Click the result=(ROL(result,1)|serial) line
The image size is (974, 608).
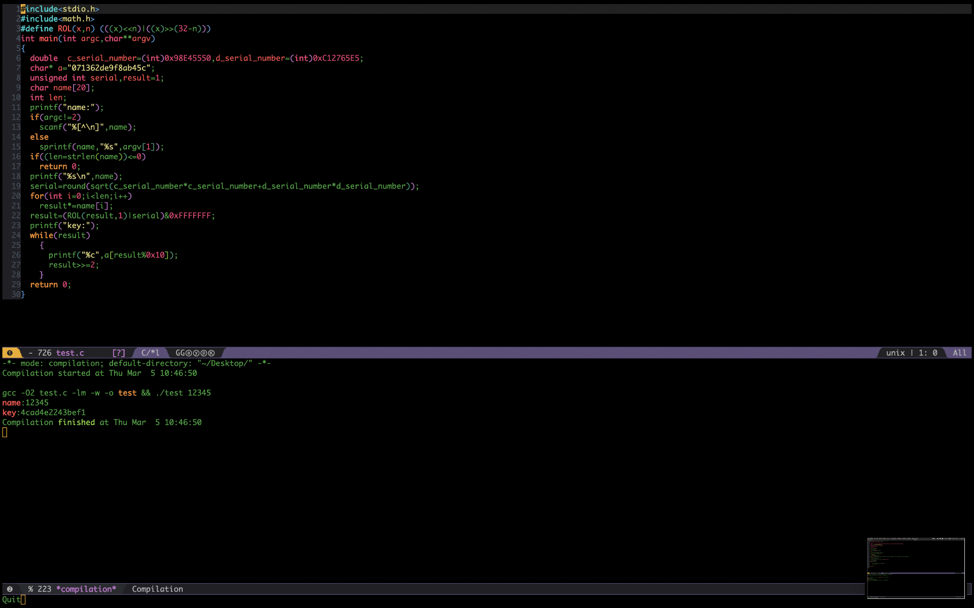122,216
